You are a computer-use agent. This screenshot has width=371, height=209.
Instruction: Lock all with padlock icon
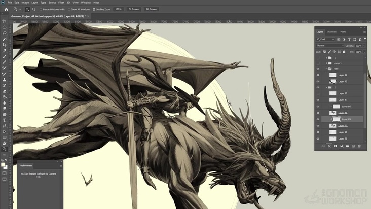pos(344,52)
